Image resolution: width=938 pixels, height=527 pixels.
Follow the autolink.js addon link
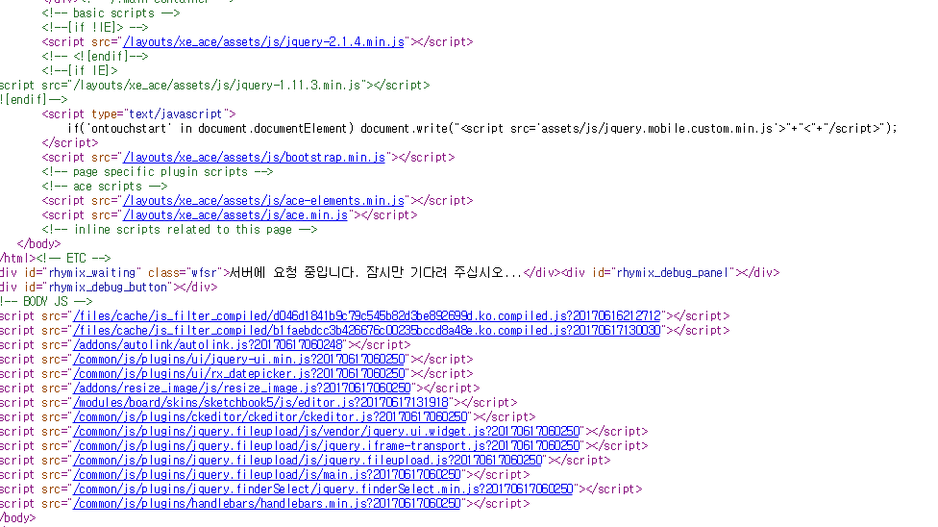[x=209, y=345]
